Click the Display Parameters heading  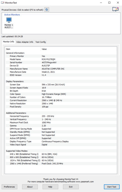15,81
